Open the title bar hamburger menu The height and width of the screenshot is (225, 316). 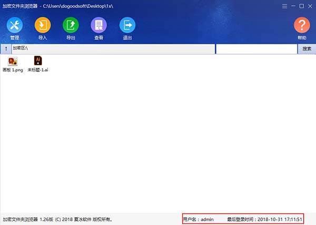coord(284,6)
